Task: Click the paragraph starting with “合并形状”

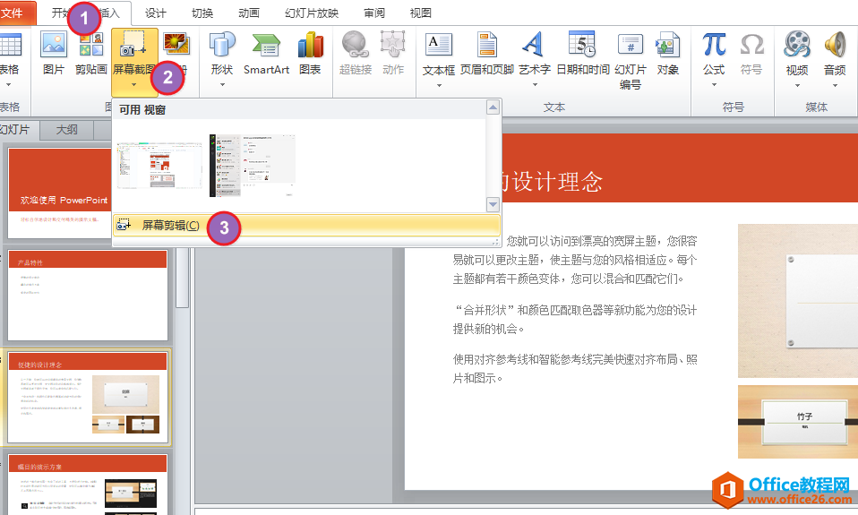Action: (x=575, y=320)
